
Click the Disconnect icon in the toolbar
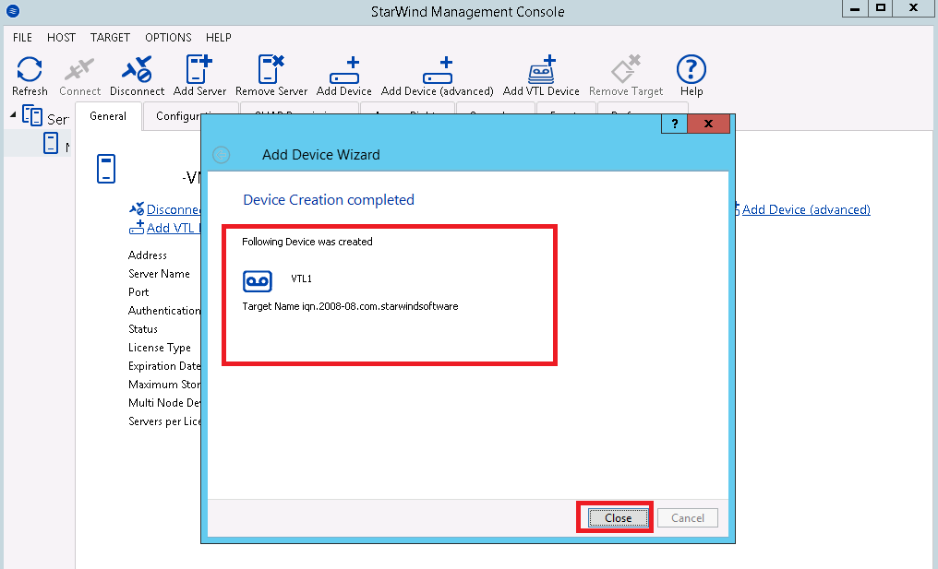coord(137,72)
